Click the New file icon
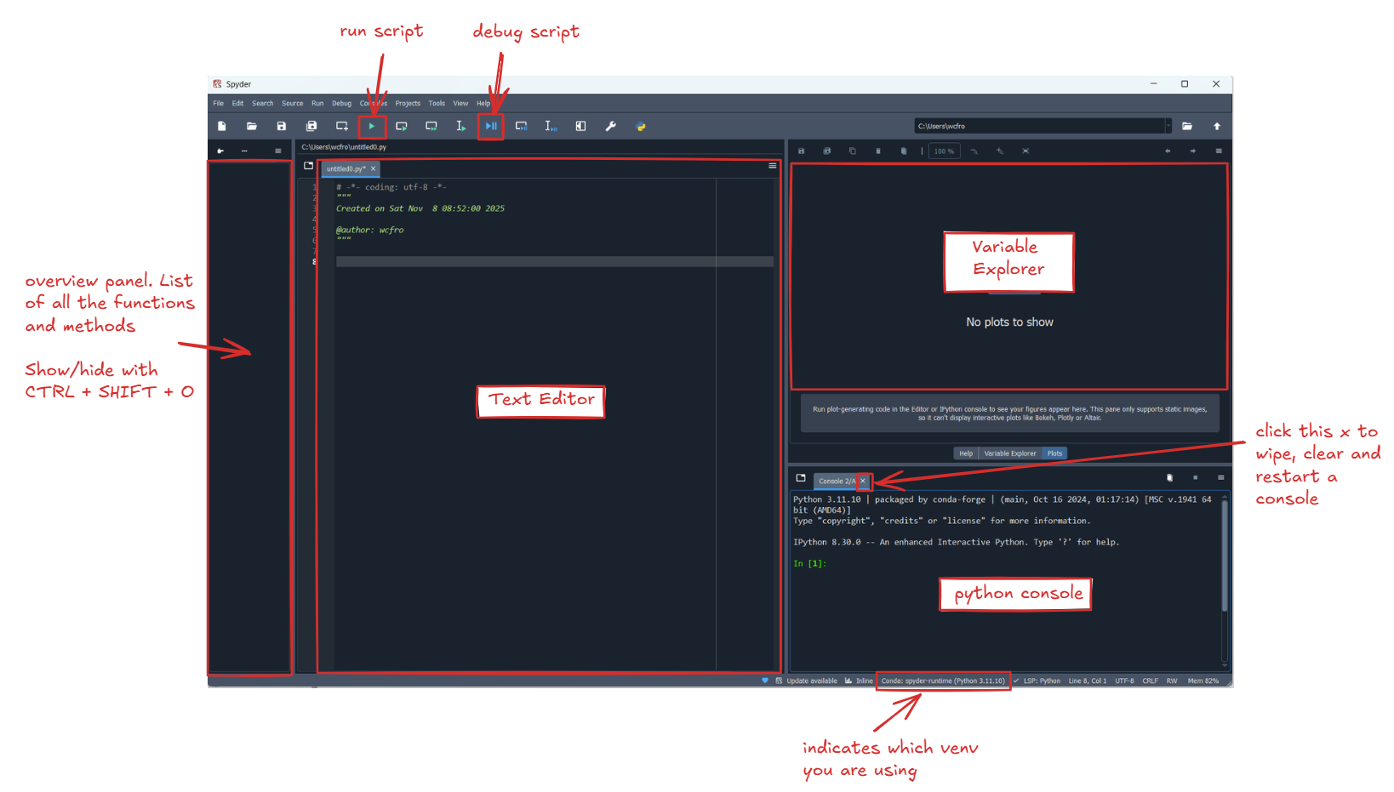Screen dimensions: 1394x792 [x=222, y=126]
